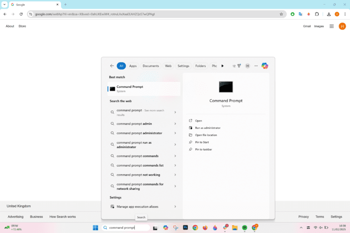
Task: Expand the 'command prompt admin' suggestion arrow
Action: (175, 123)
